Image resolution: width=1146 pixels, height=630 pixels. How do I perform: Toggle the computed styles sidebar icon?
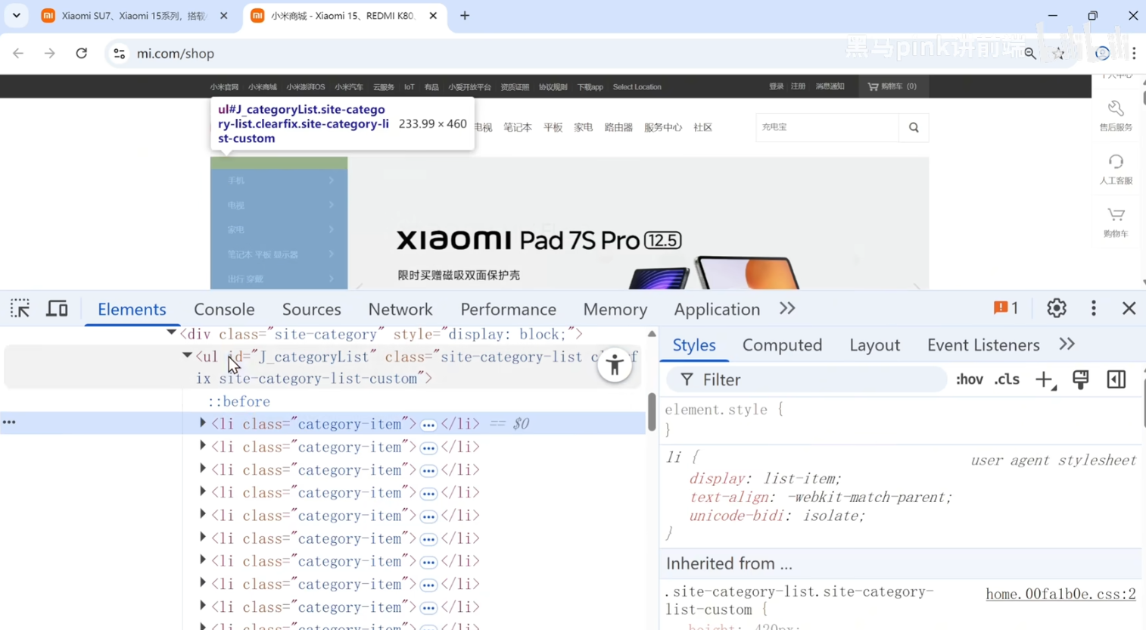pyautogui.click(x=1116, y=379)
